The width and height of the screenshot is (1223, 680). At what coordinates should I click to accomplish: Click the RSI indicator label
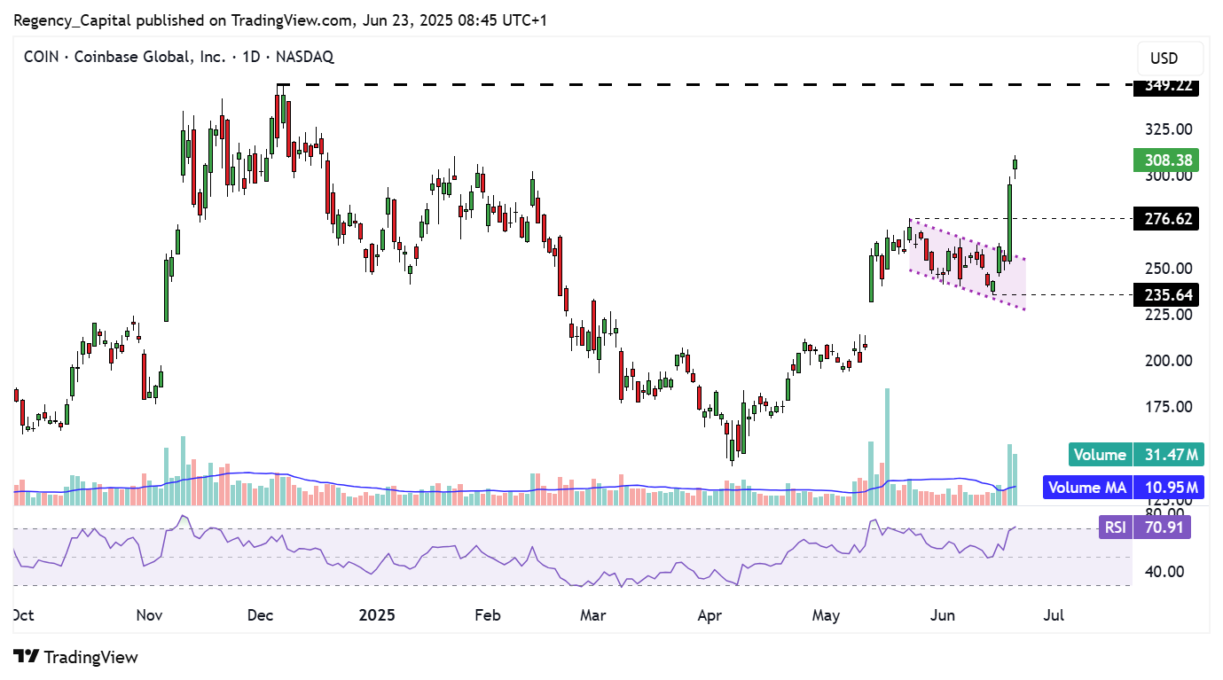click(x=1116, y=528)
